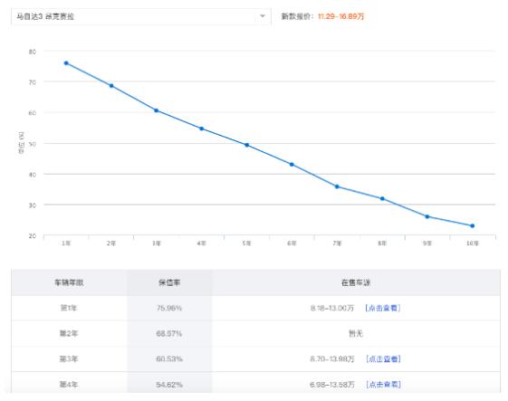This screenshot has width=508, height=401.
Task: Click the available listings column header
Action: tap(356, 282)
